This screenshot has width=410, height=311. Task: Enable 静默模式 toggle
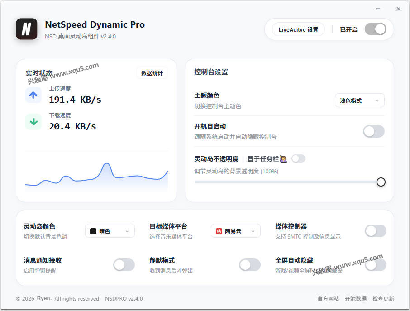[250, 265]
